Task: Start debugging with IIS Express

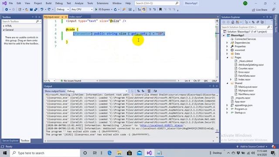Action: pyautogui.click(x=102, y=10)
